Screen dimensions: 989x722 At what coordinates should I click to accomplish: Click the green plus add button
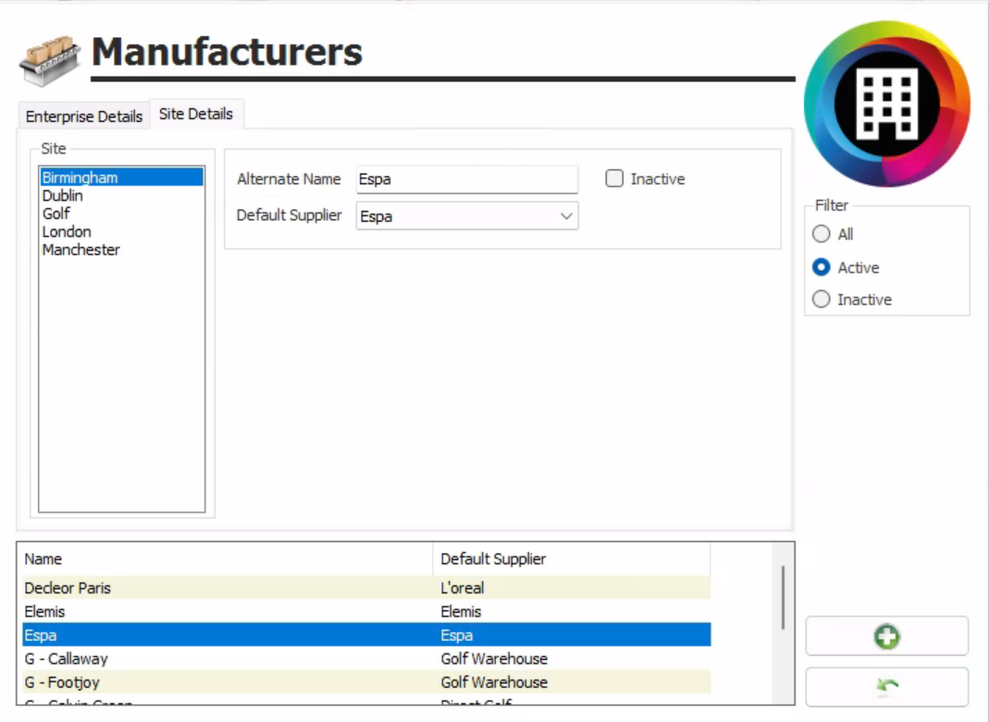coord(886,636)
